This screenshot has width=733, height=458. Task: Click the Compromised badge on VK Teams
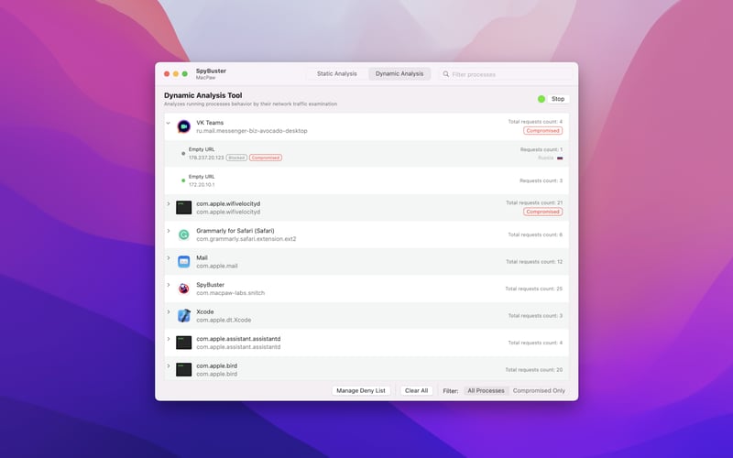tap(542, 131)
